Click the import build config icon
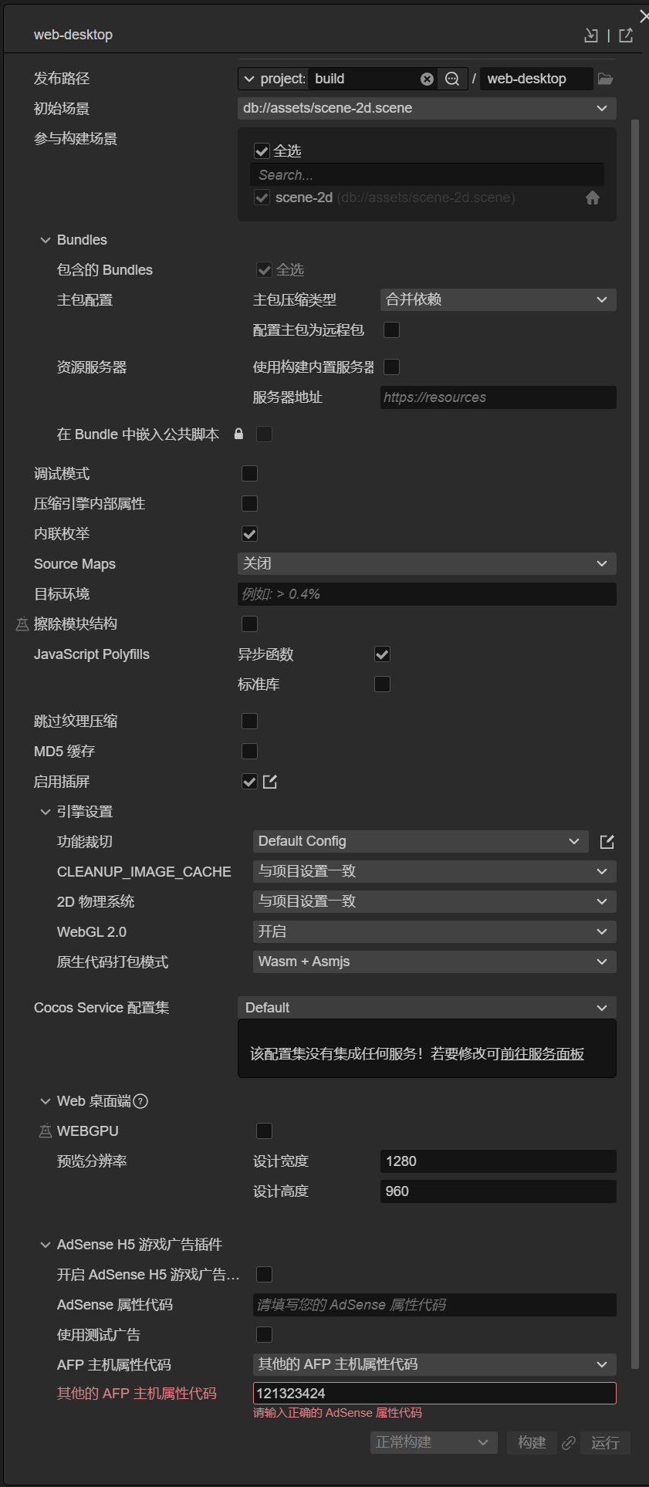Viewport: 649px width, 1487px height. pos(591,35)
